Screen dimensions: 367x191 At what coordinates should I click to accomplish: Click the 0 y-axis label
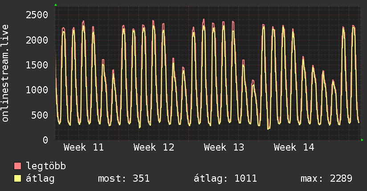(45, 140)
